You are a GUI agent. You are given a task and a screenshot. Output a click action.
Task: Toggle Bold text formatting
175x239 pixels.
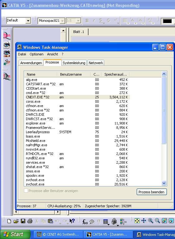tap(87, 21)
